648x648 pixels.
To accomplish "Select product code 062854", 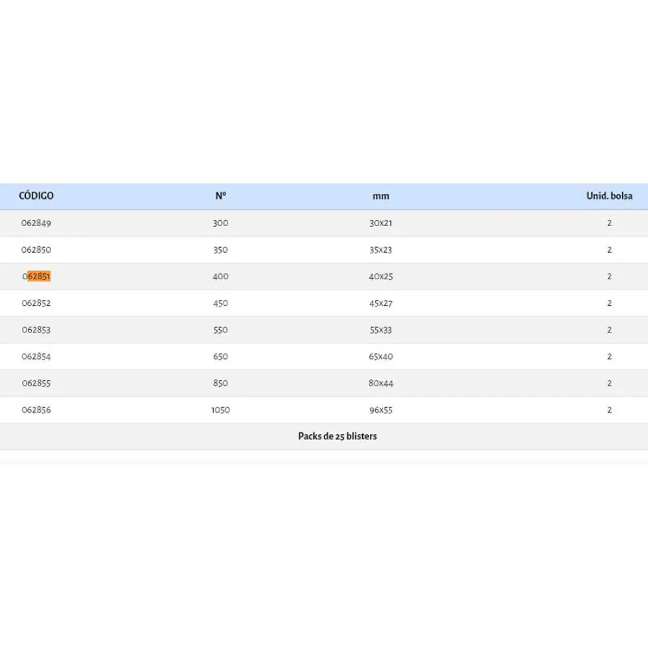I will tap(36, 356).
